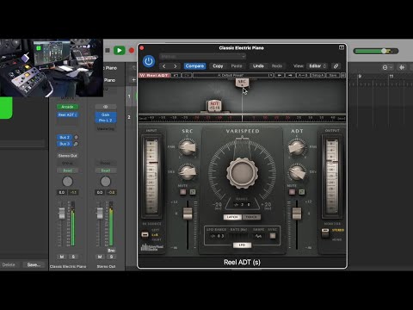Click the Varispeed range value field
This screenshot has width=413, height=310.
click(243, 205)
